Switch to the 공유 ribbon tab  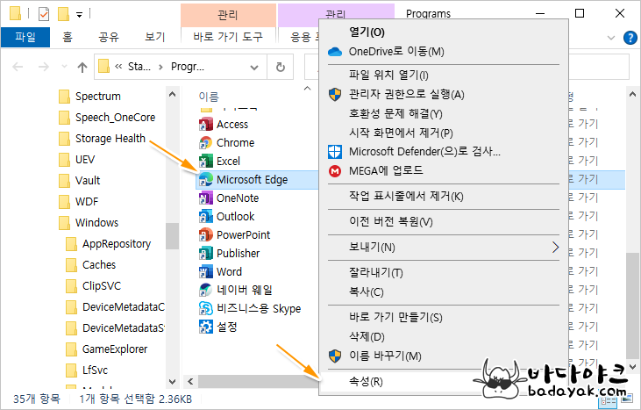point(109,37)
